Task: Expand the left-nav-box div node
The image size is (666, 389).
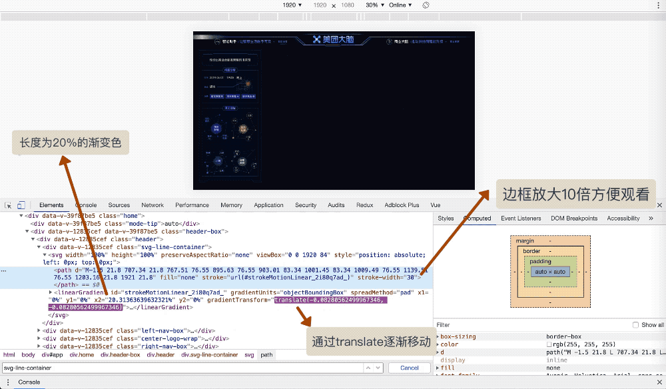Action: pyautogui.click(x=39, y=330)
